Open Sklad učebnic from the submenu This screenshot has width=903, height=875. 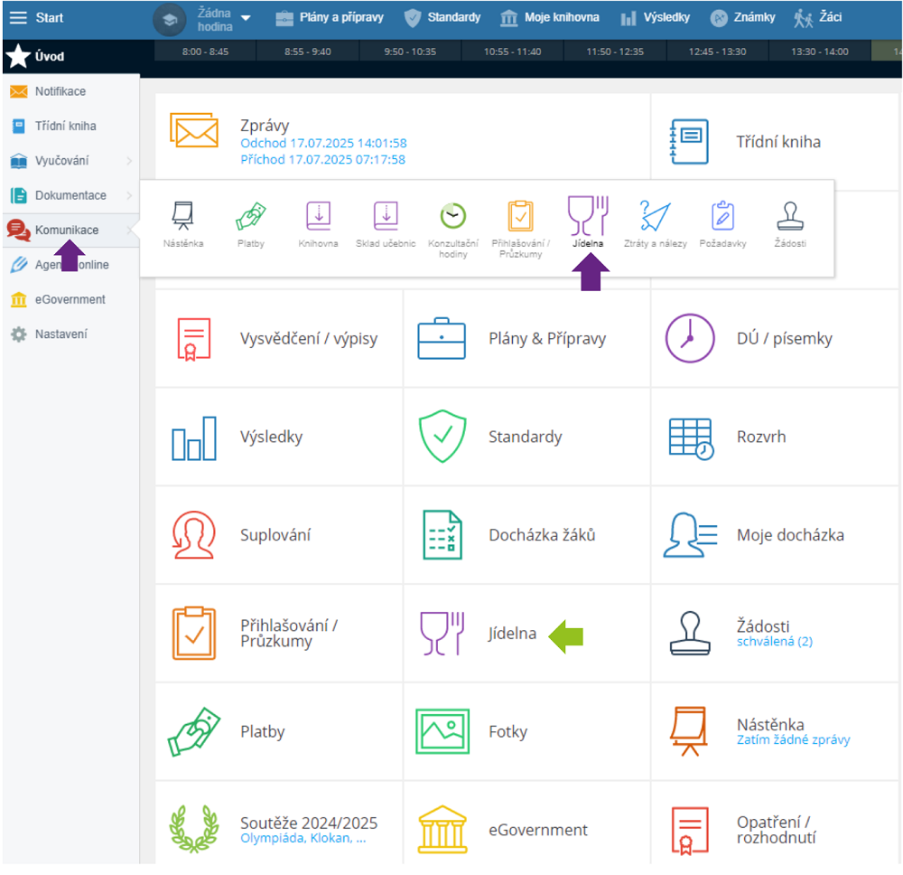(x=386, y=218)
